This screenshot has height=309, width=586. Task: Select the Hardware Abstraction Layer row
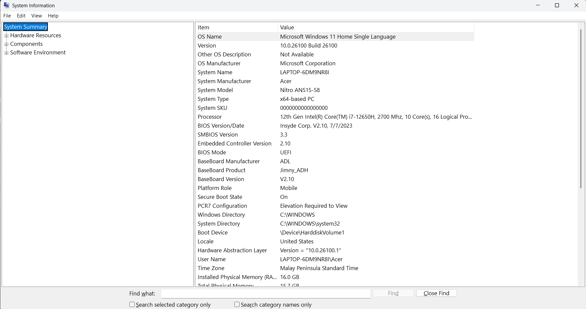(x=335, y=250)
